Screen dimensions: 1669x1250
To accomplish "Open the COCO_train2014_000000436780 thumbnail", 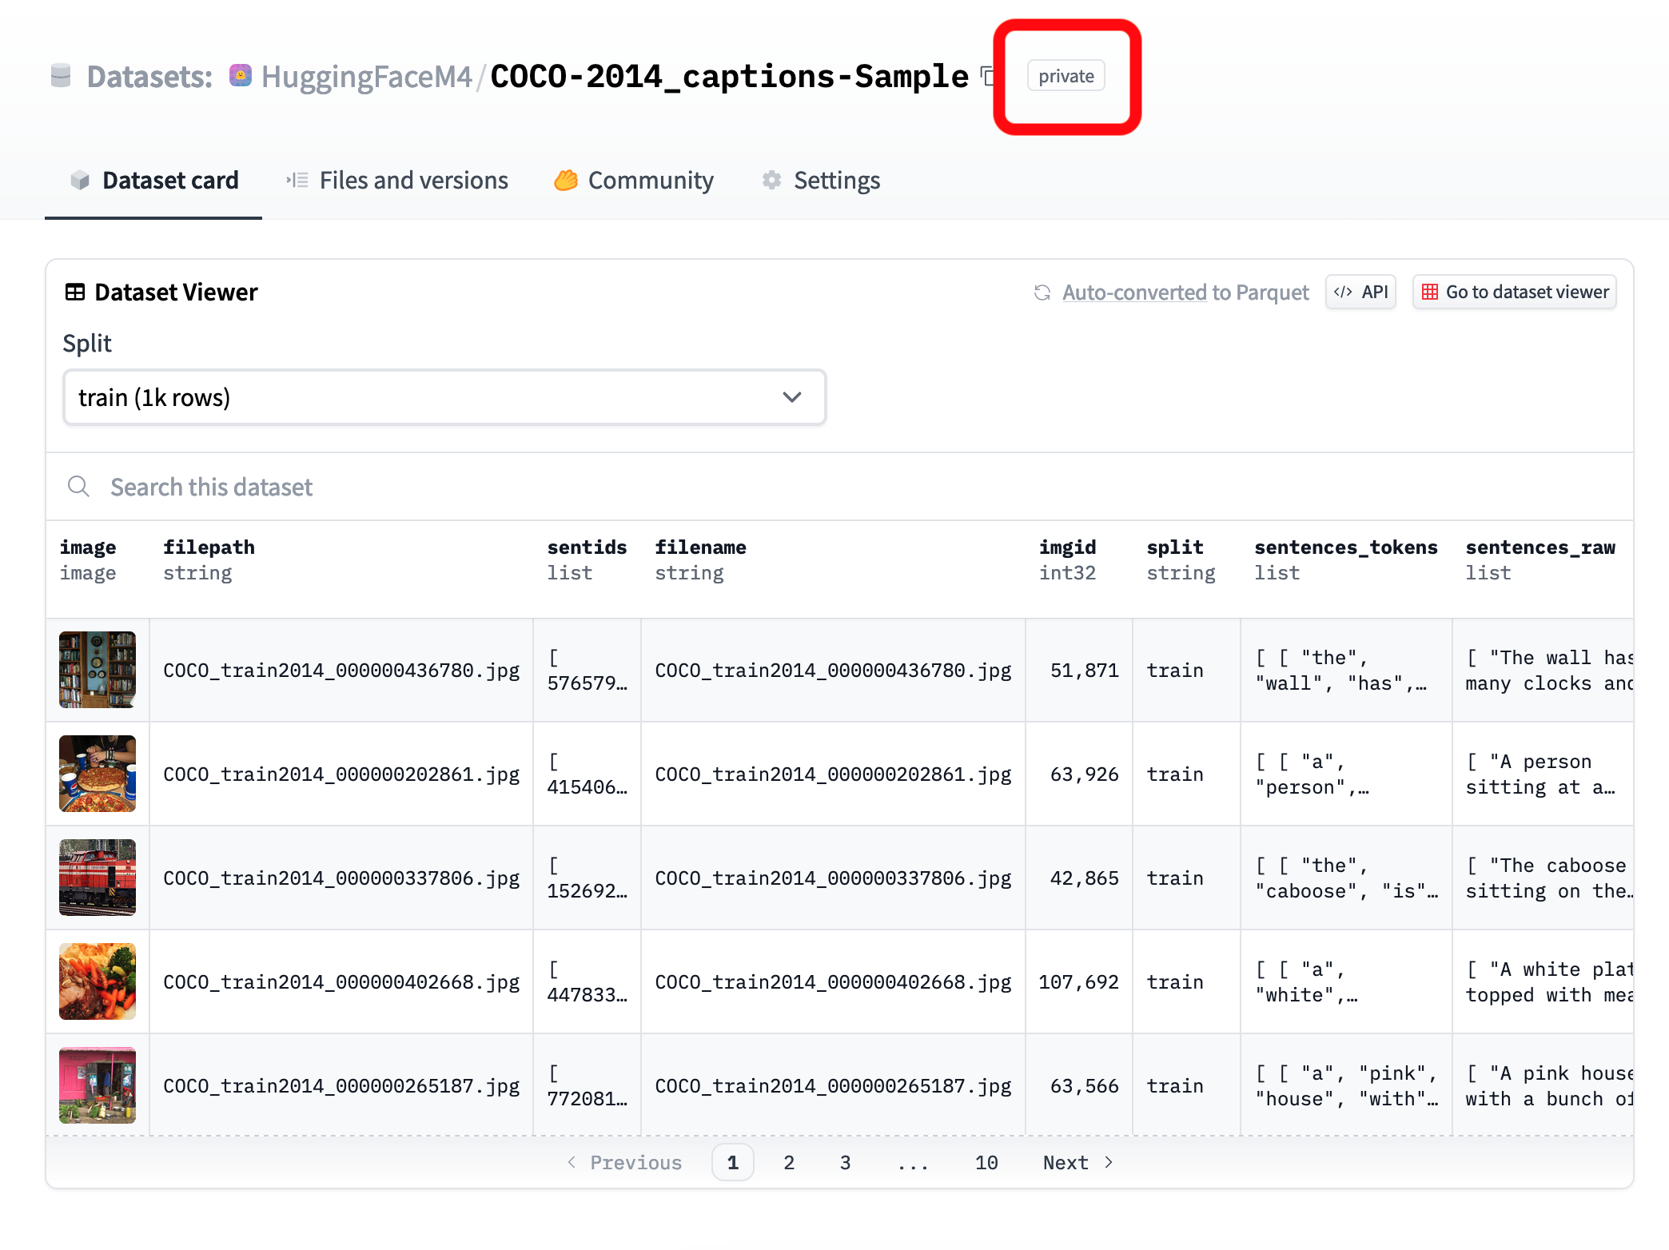I will [98, 667].
